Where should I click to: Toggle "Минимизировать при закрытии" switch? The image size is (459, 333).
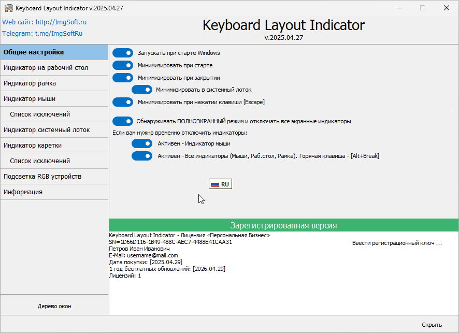(123, 78)
